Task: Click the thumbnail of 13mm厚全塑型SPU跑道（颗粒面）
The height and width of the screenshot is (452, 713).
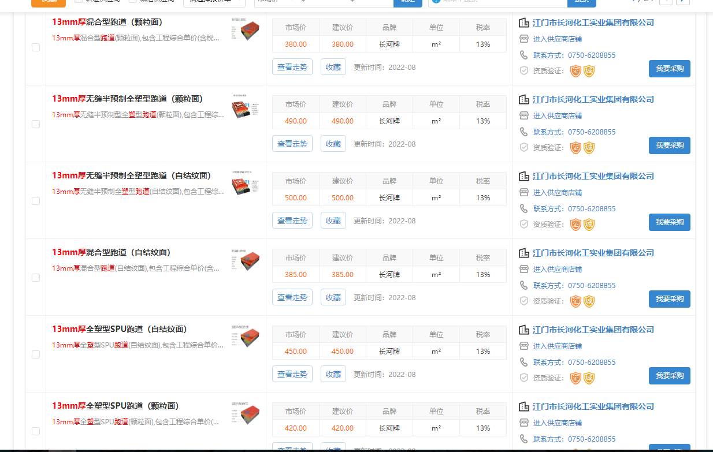Action: (x=246, y=412)
